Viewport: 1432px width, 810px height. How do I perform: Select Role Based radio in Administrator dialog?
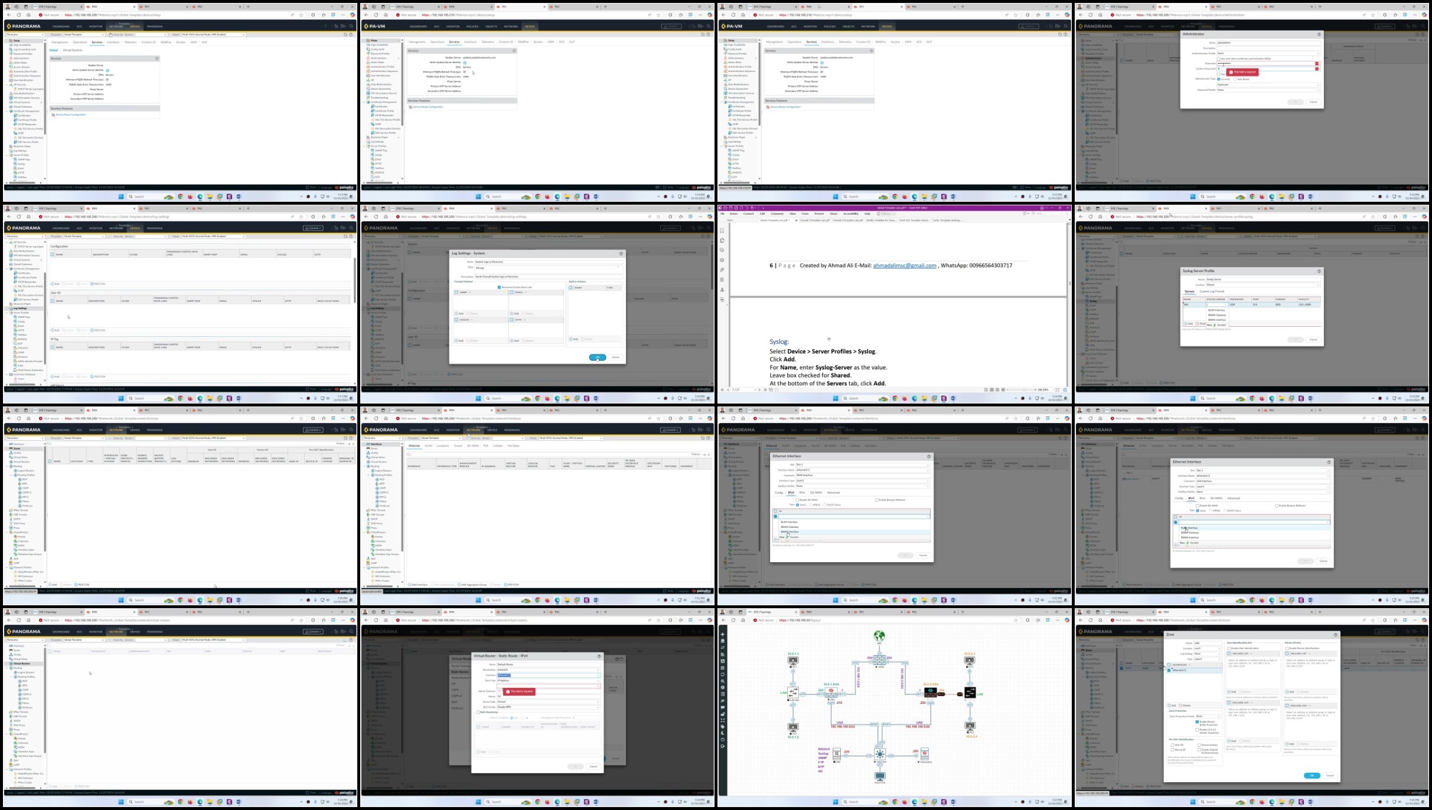coord(1235,79)
